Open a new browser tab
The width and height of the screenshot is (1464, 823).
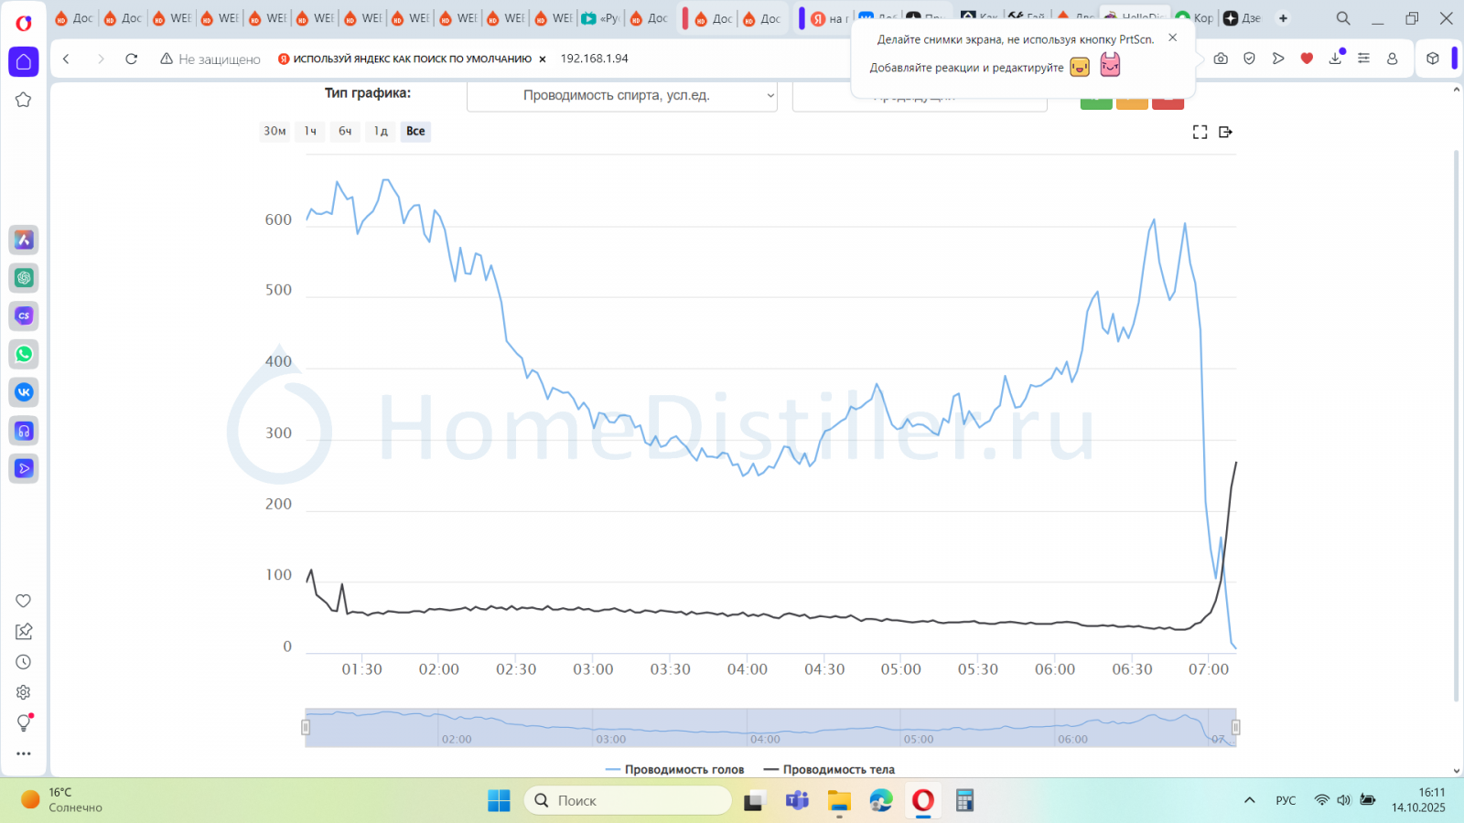click(x=1283, y=18)
